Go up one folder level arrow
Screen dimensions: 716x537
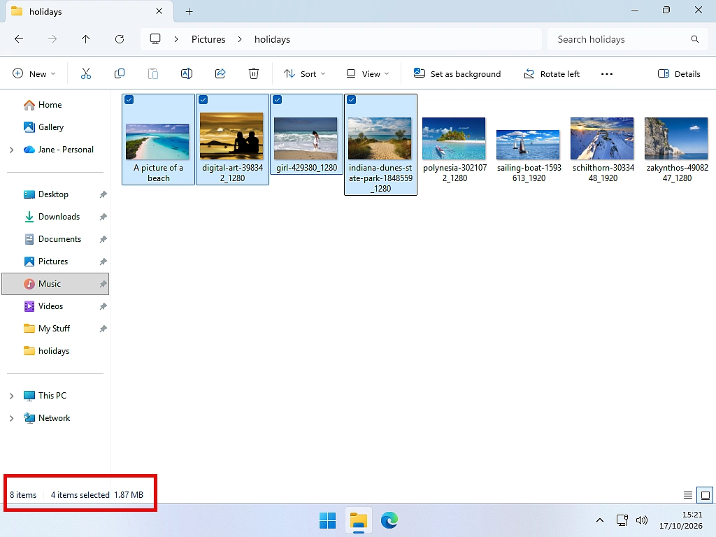(x=86, y=39)
